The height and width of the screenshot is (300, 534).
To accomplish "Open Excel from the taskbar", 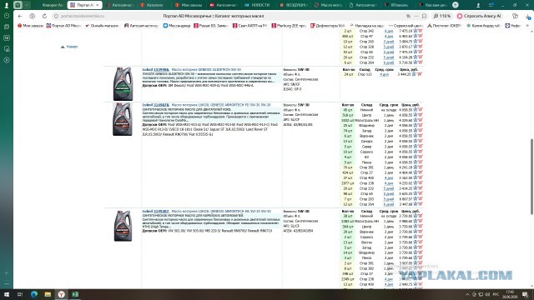I will pyautogui.click(x=75, y=294).
